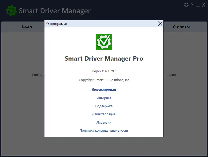Open the Деинсталляция link
This screenshot has width=208, height=157.
[x=104, y=114]
